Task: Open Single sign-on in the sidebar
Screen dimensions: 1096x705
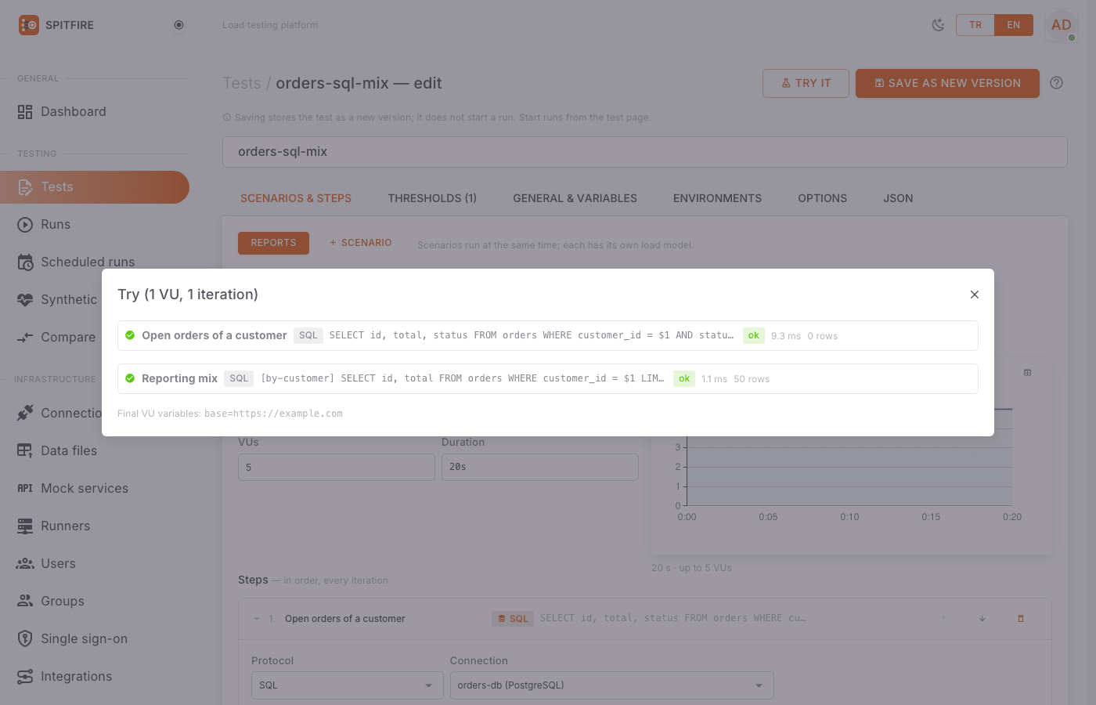Action: (95, 638)
